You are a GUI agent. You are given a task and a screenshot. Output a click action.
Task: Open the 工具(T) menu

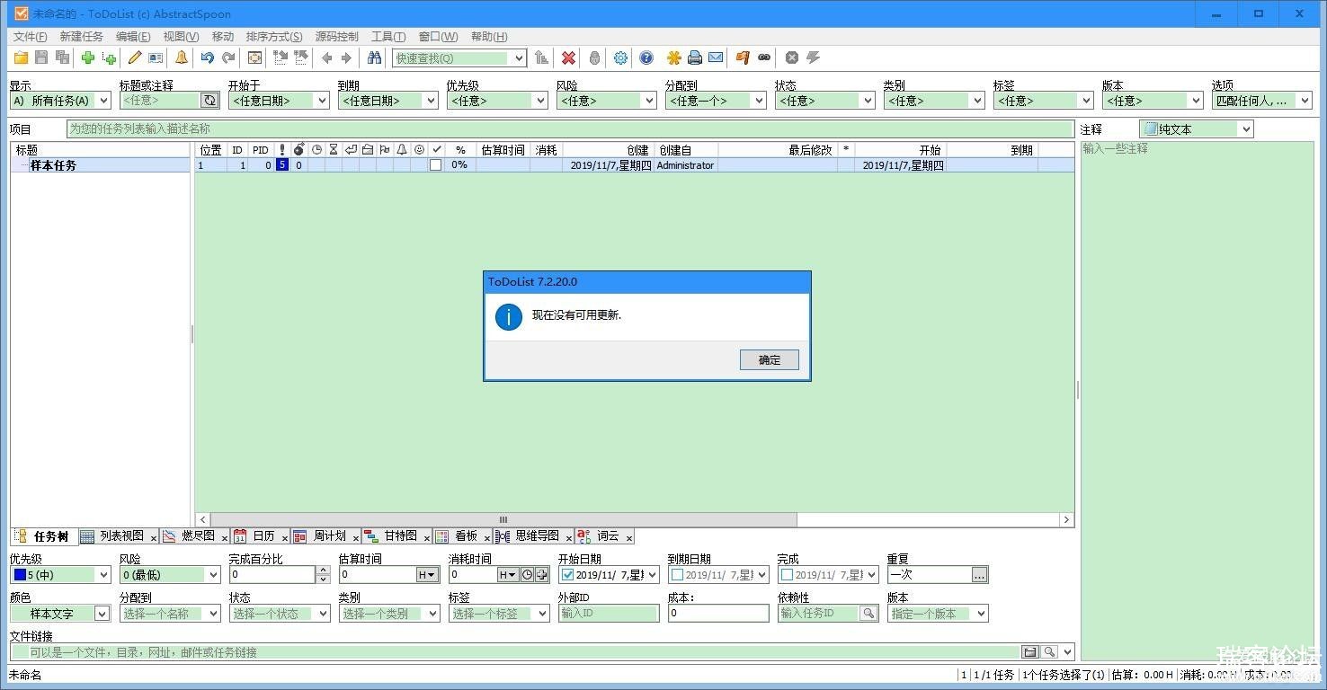(x=388, y=37)
